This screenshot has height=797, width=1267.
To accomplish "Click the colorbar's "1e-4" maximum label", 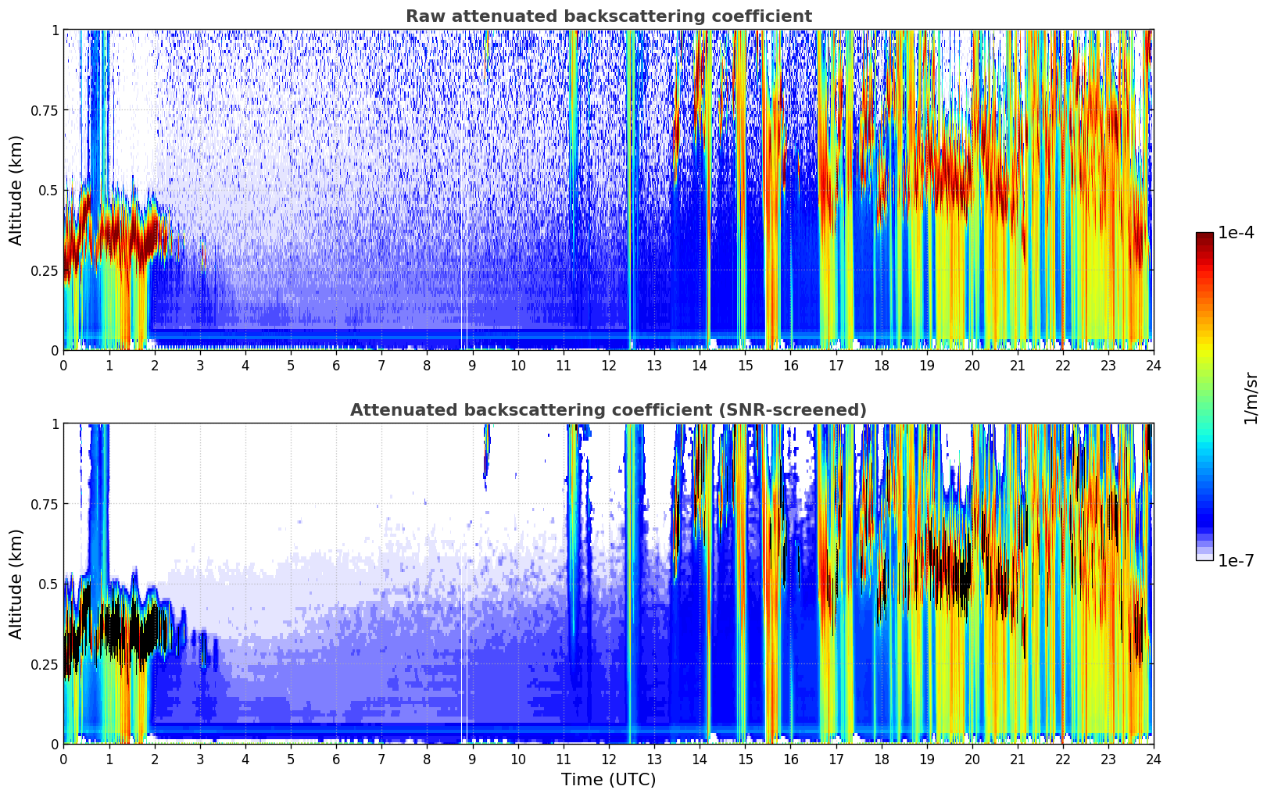I will tap(1236, 233).
